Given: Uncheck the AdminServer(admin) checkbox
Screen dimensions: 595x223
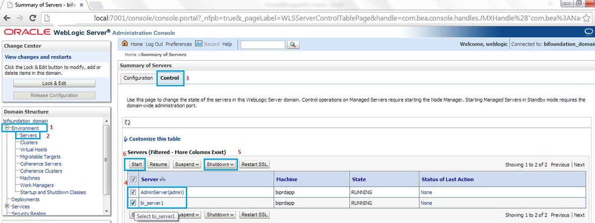Looking at the screenshot, I should [132, 192].
